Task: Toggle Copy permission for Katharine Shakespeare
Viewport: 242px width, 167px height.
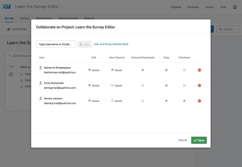Action: 166,70
